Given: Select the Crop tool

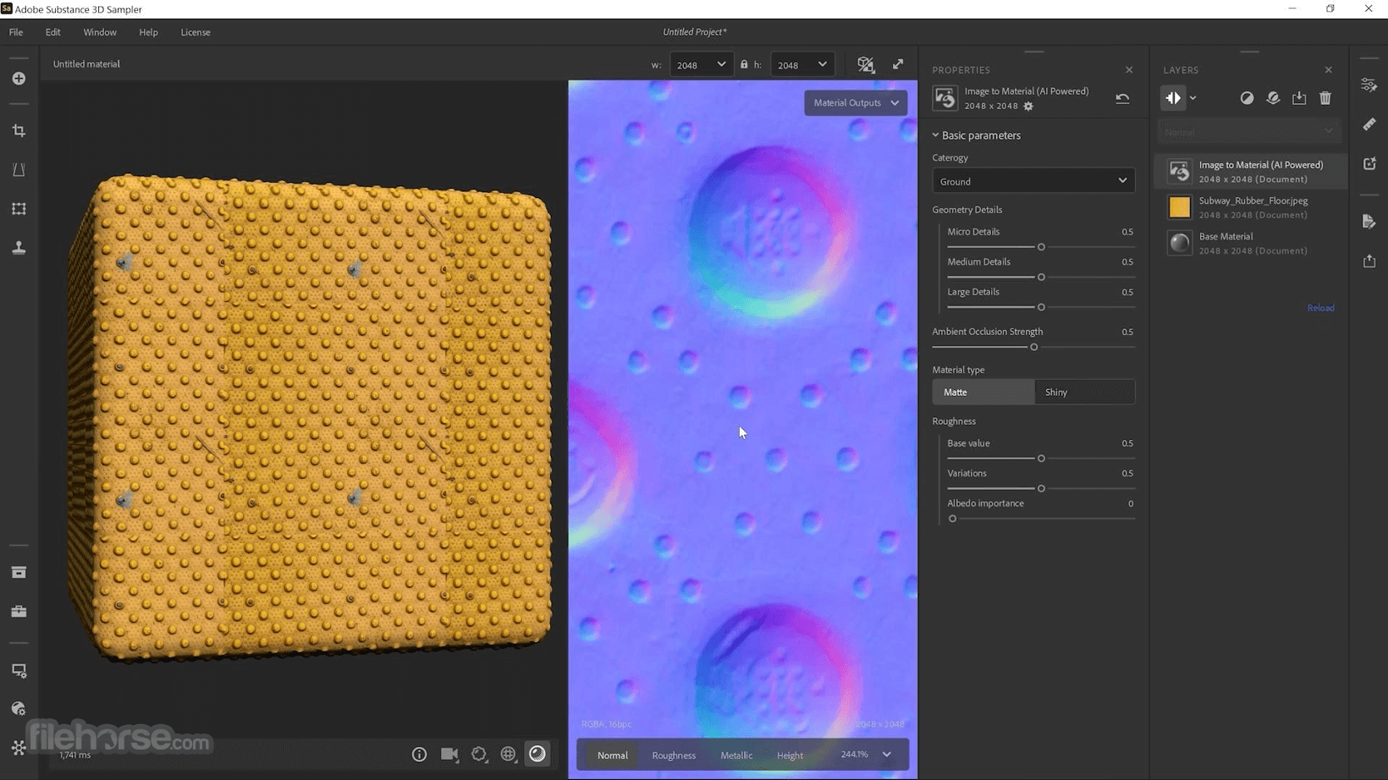Looking at the screenshot, I should click(x=19, y=131).
